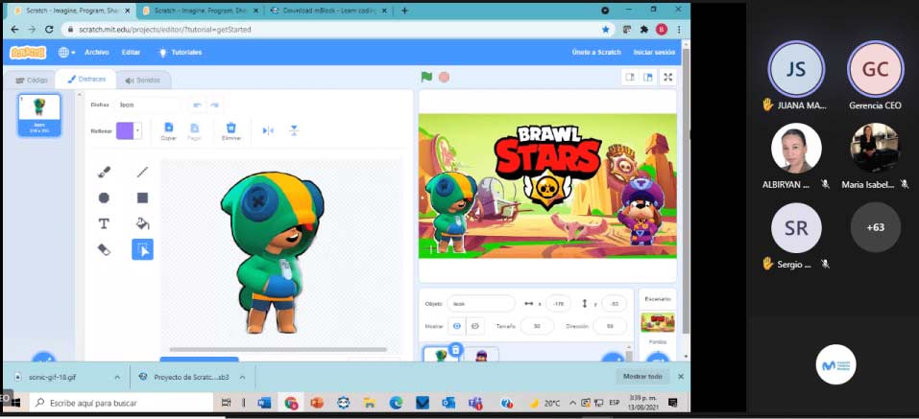Click the x position field
This screenshot has width=919, height=419.
(558, 303)
